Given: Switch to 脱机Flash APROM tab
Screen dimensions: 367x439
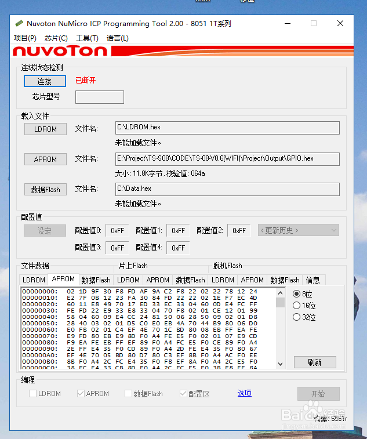Looking at the screenshot, I should tap(252, 280).
